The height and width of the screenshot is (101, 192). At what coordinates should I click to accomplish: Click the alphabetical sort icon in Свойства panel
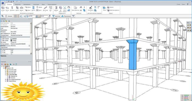4,21
